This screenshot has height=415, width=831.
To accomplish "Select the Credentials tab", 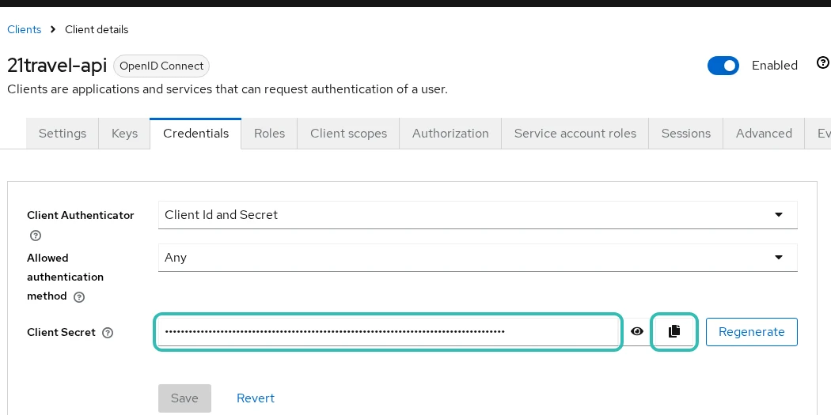I will point(195,134).
